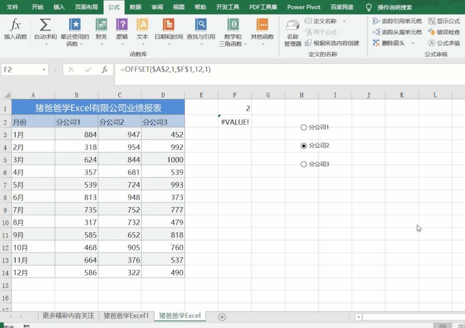Switch to the Data (数据) tab
The image size is (465, 328).
pos(135,7)
